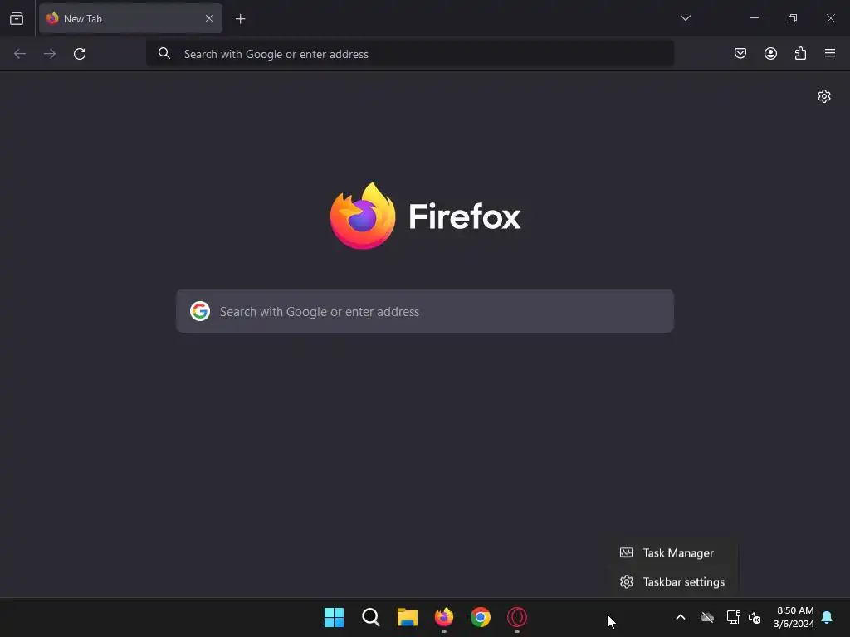Open the Firefox application hamburger menu
This screenshot has height=637, width=850.
[x=830, y=53]
